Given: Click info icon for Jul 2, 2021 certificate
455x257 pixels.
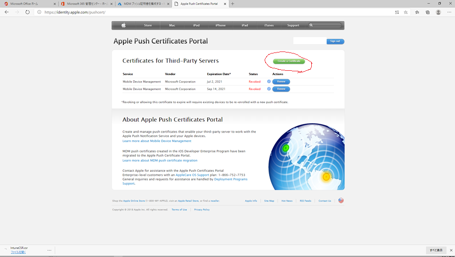Looking at the screenshot, I should pos(269,82).
